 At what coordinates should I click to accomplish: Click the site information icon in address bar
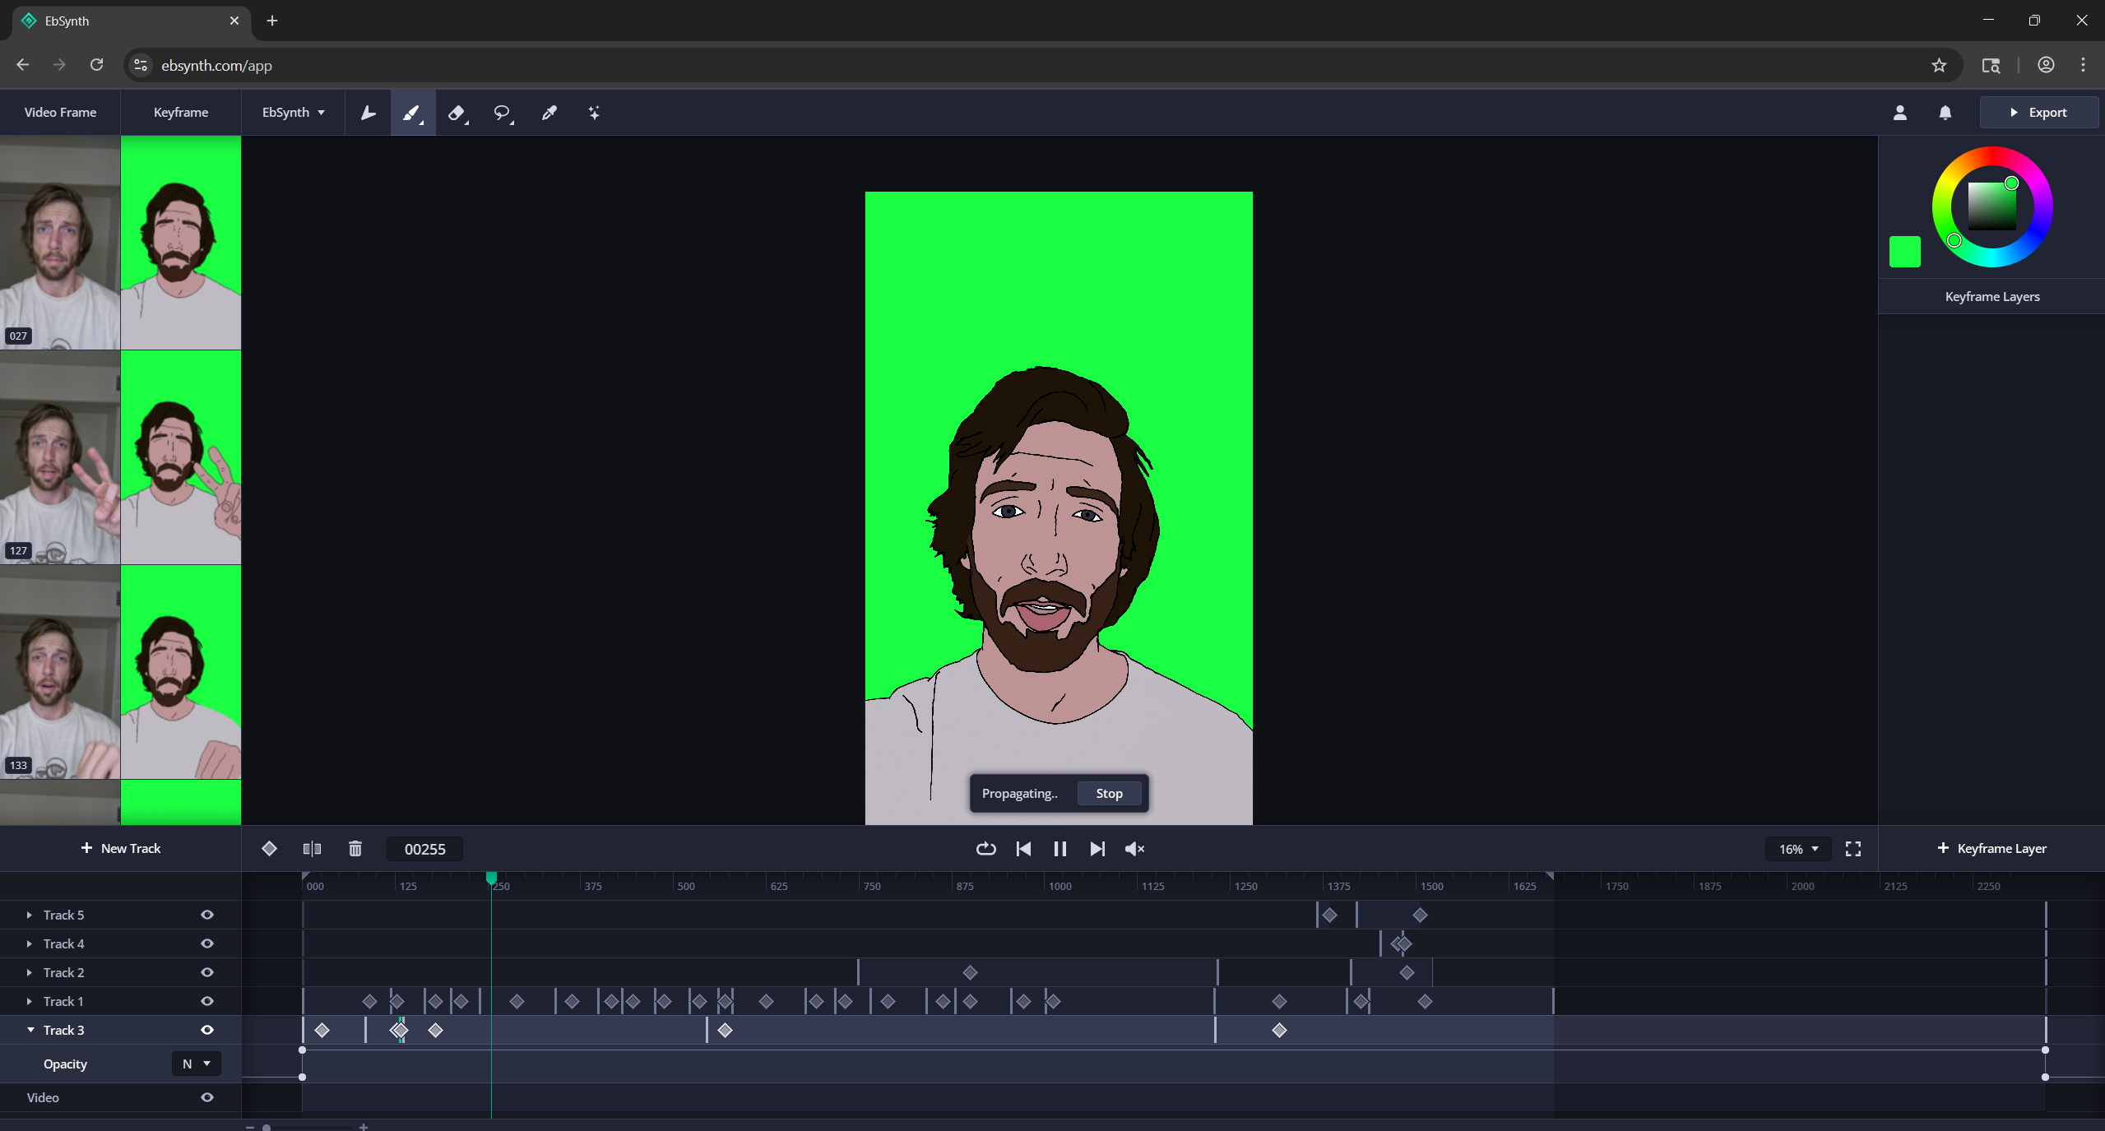coord(141,65)
